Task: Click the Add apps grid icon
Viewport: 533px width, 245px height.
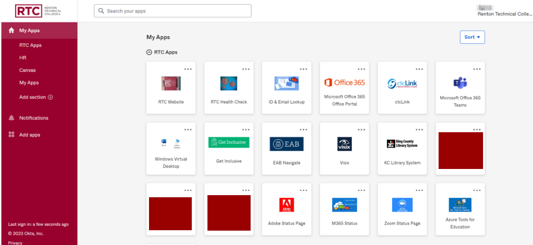Action: click(x=11, y=135)
